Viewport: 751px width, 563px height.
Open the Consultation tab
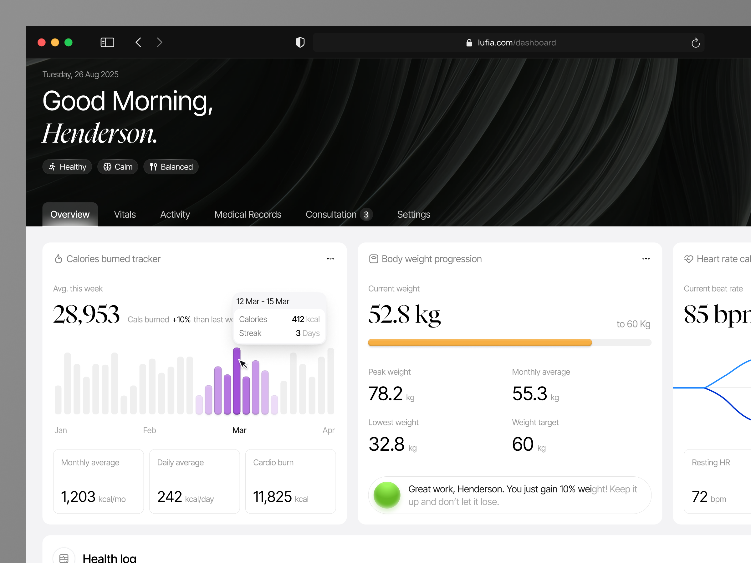click(331, 214)
